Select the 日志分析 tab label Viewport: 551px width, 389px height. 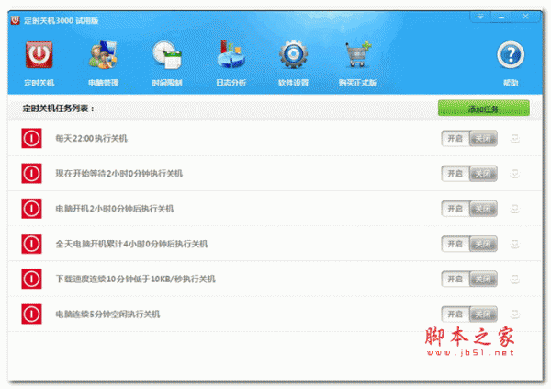coord(231,83)
